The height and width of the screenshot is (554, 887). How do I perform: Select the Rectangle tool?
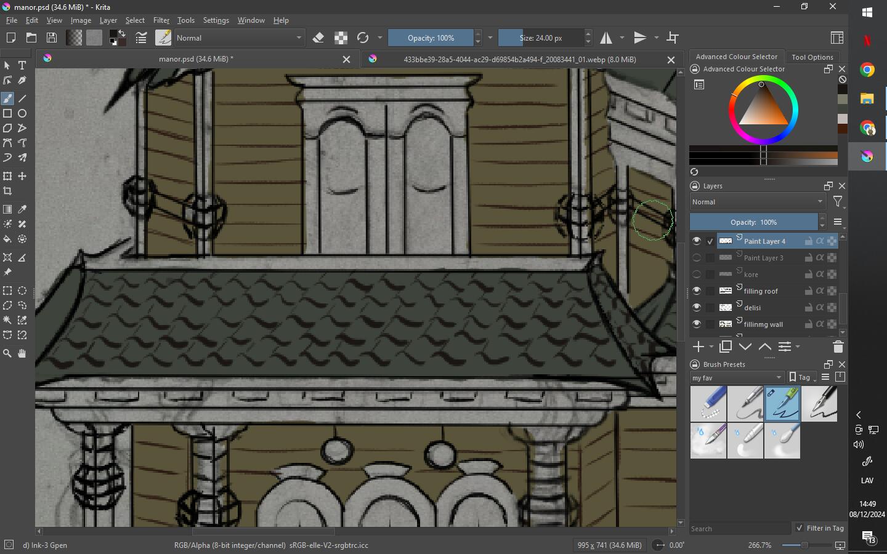pos(7,113)
